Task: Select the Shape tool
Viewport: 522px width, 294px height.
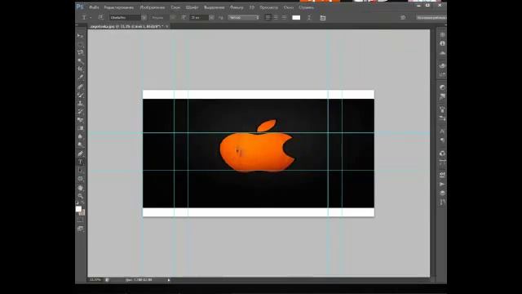Action: click(80, 179)
